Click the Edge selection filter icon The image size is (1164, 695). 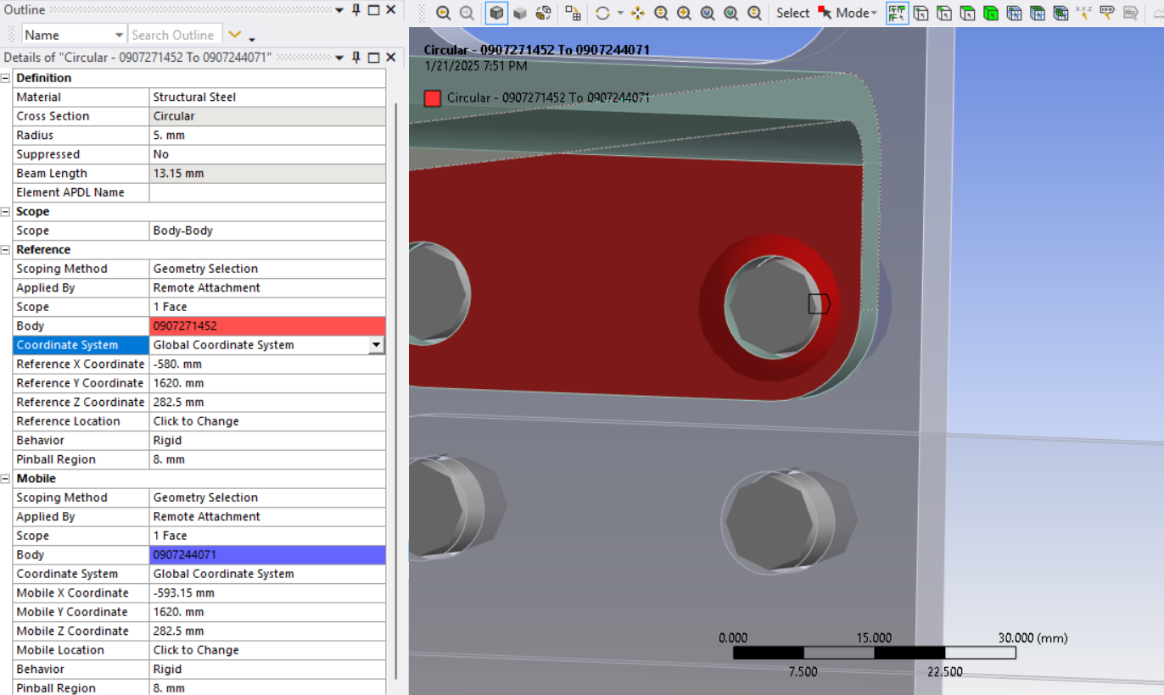pyautogui.click(x=943, y=13)
